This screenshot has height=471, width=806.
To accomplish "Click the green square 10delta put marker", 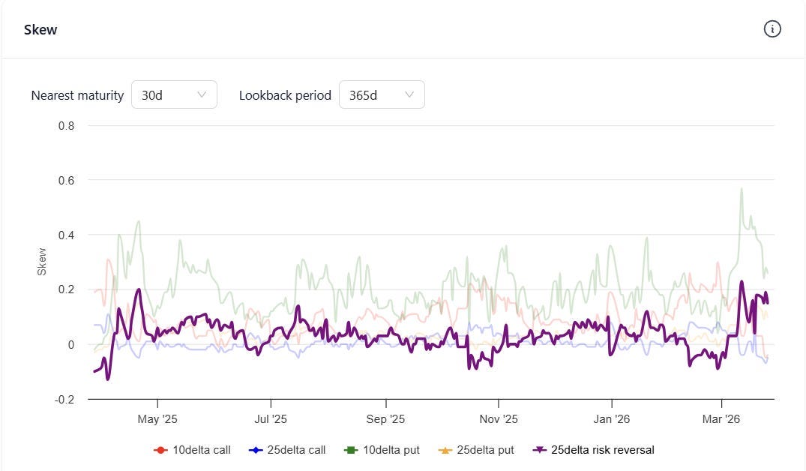I will (350, 450).
